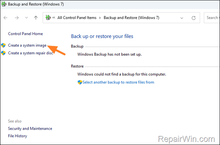Open File History

point(18,136)
